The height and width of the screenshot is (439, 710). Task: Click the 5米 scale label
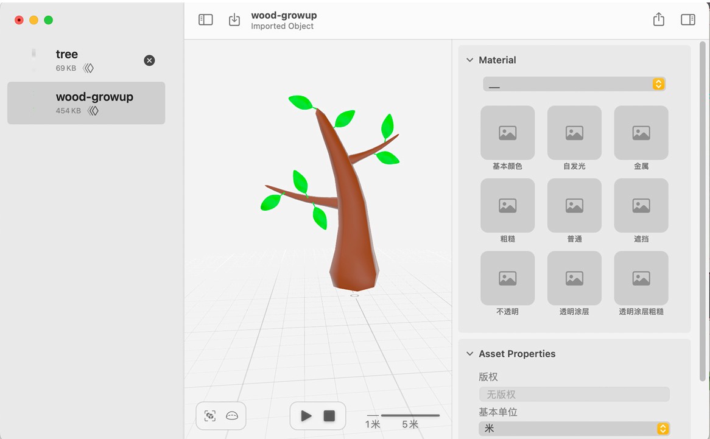click(x=410, y=424)
